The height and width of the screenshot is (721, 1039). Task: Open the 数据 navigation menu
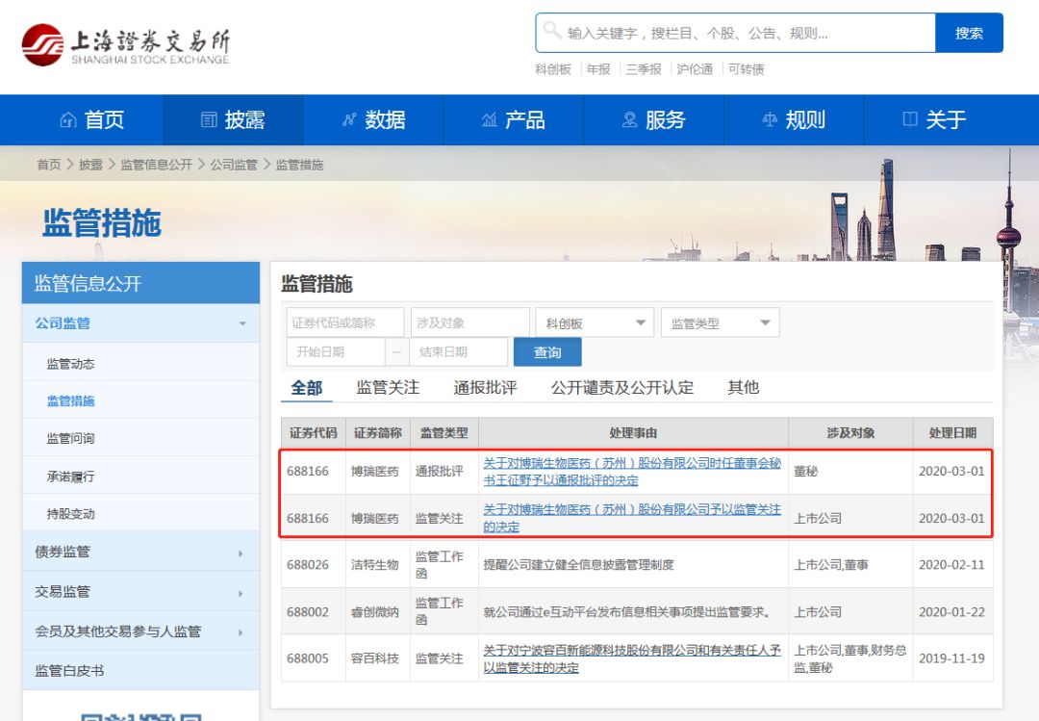373,120
